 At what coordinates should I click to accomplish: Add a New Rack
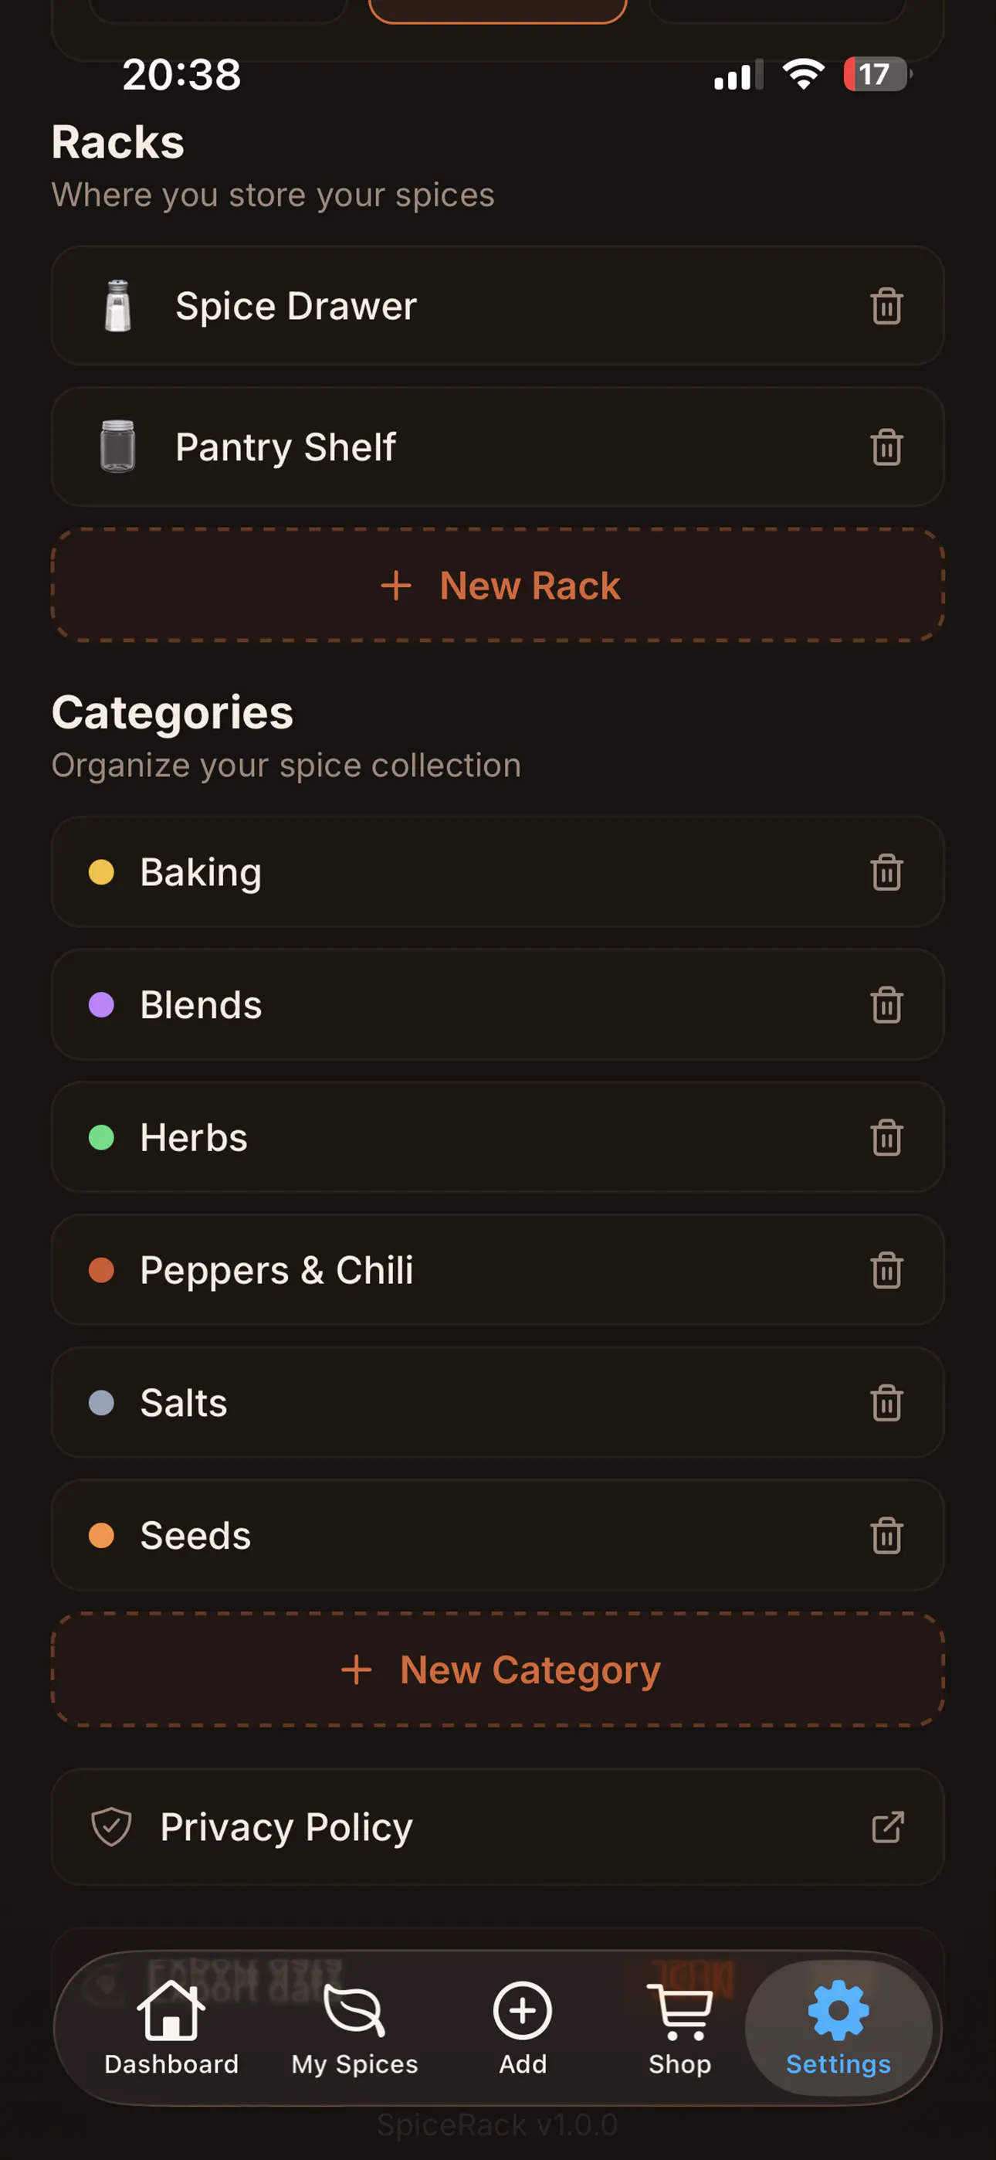(498, 586)
